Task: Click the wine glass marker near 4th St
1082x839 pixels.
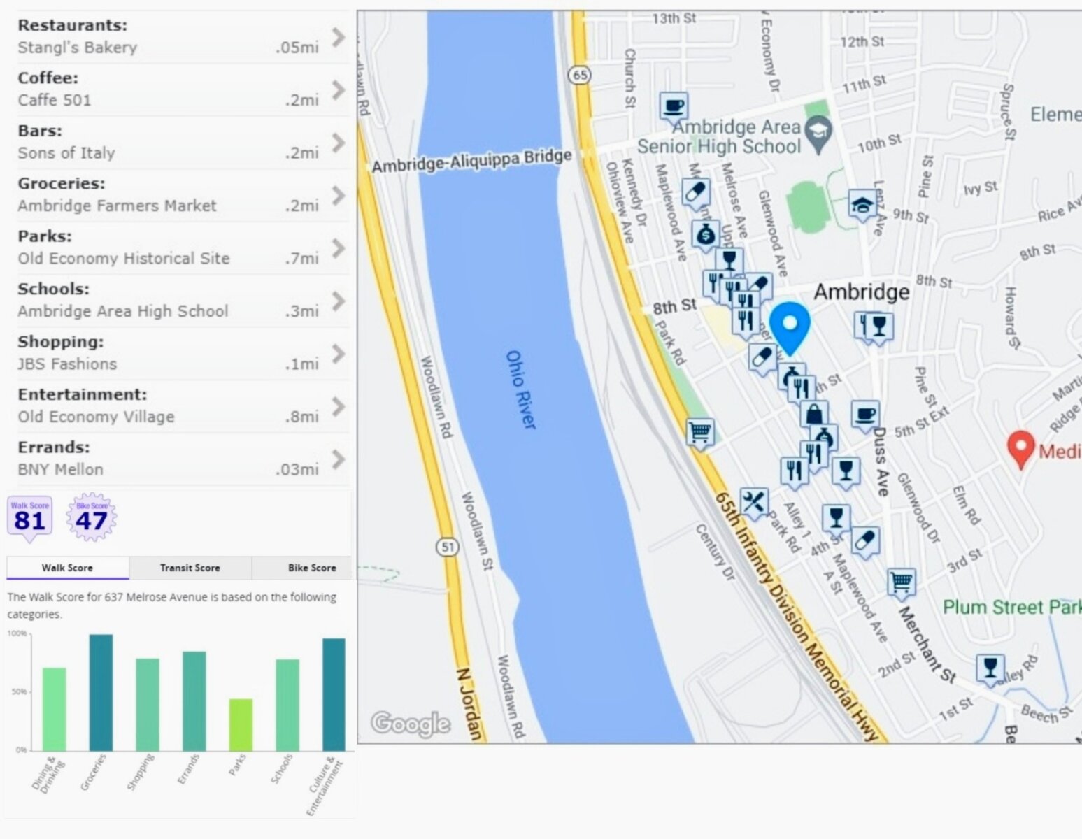Action: click(x=836, y=519)
